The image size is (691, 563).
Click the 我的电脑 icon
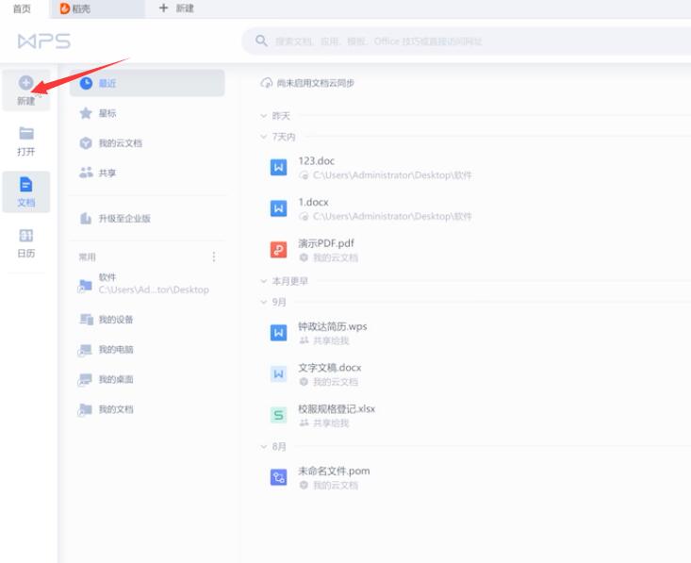[x=85, y=350]
